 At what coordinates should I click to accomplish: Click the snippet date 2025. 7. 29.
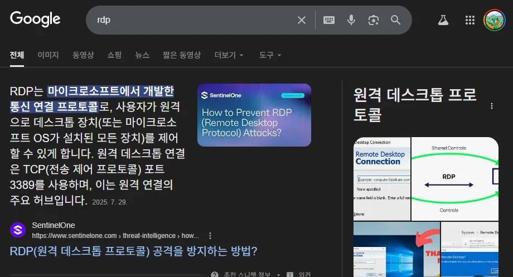(x=110, y=202)
